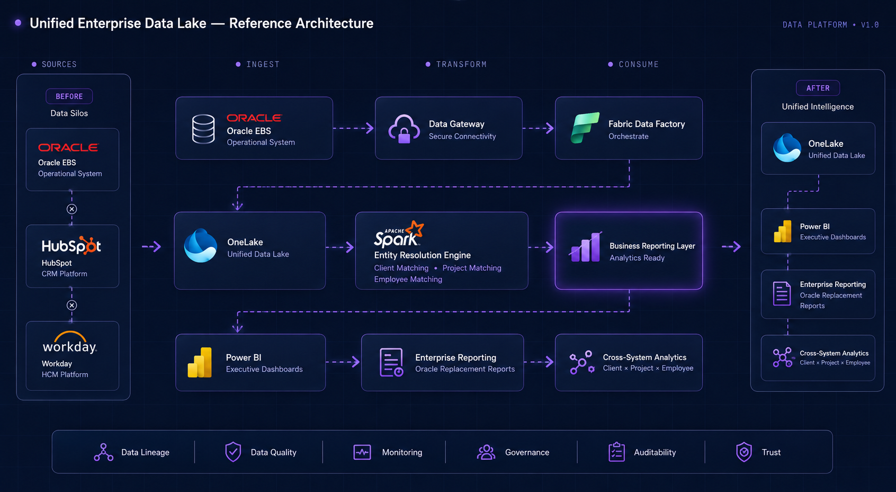Click the Enterprise Reporting document icon in After panel

pyautogui.click(x=782, y=294)
